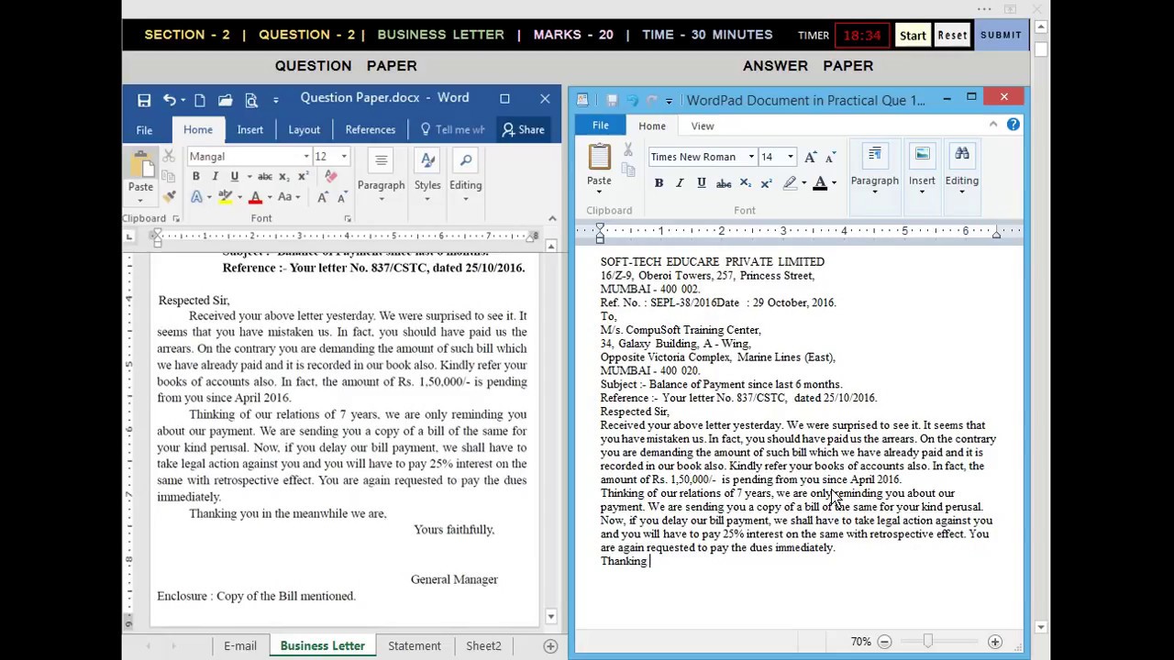Grow the font in WordPad

click(811, 157)
